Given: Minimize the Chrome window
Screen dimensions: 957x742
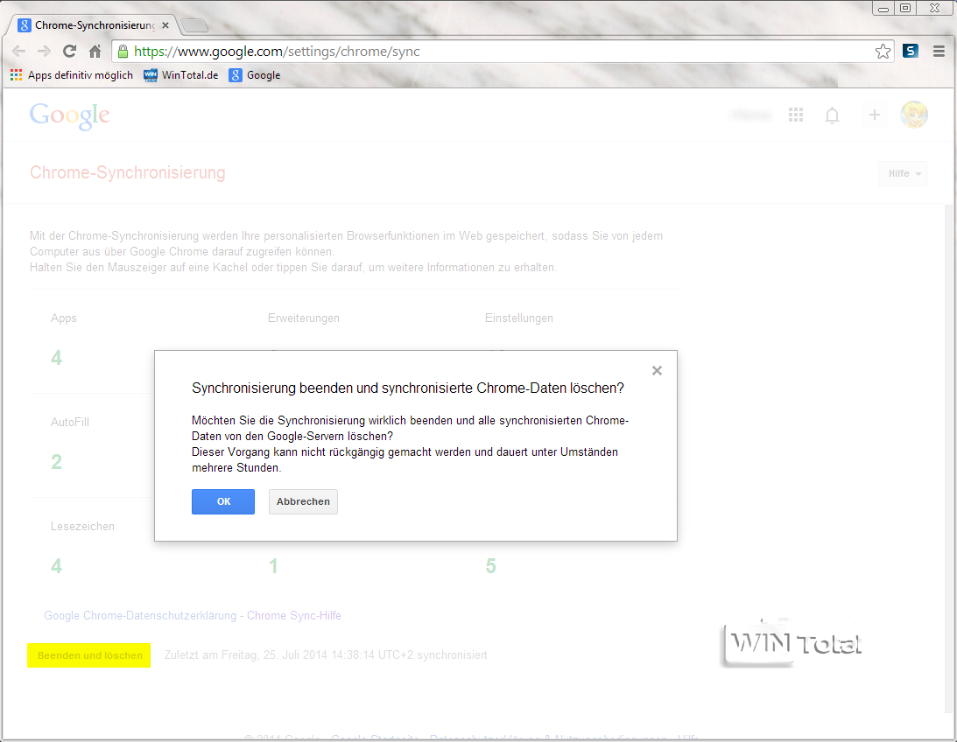Looking at the screenshot, I should coord(883,9).
